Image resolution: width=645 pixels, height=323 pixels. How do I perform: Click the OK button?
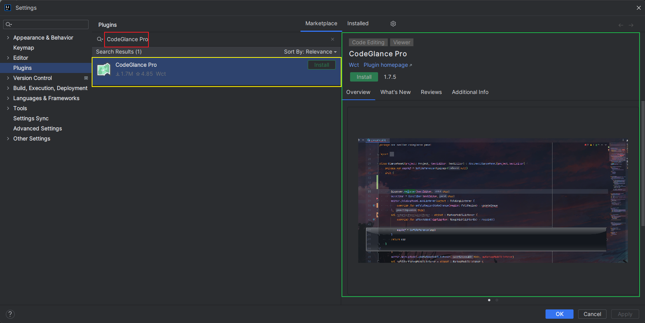(560, 314)
